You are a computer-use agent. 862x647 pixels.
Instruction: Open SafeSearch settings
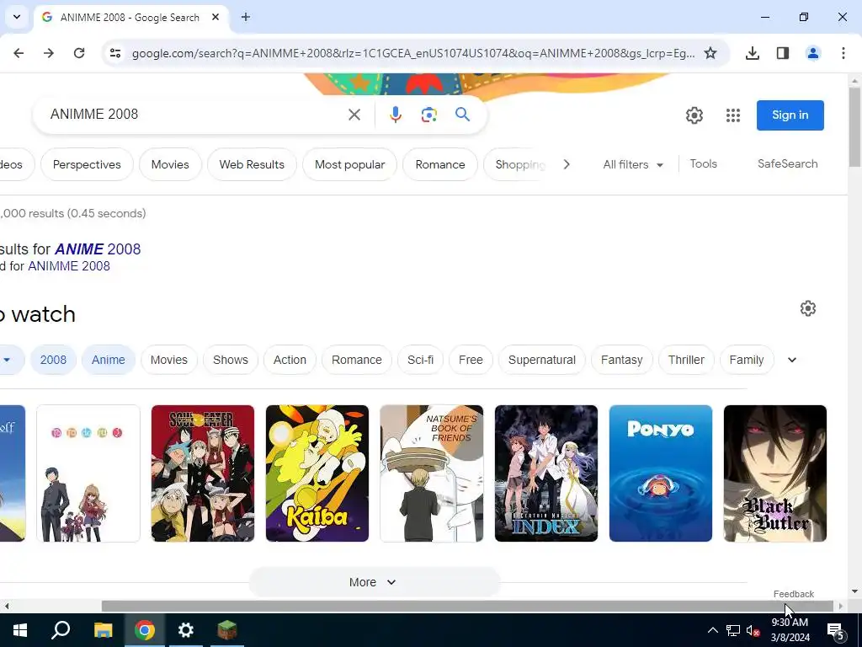coord(787,164)
